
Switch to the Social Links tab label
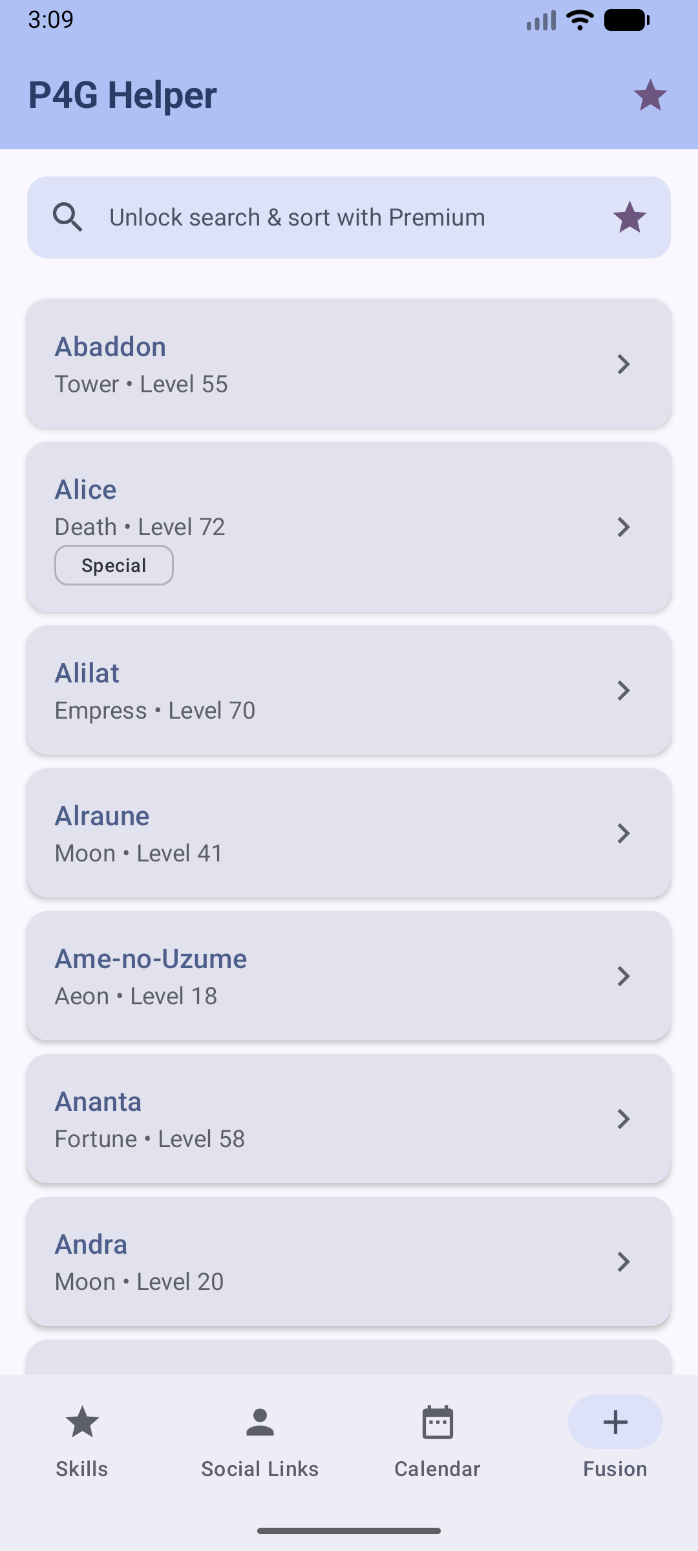tap(260, 1469)
